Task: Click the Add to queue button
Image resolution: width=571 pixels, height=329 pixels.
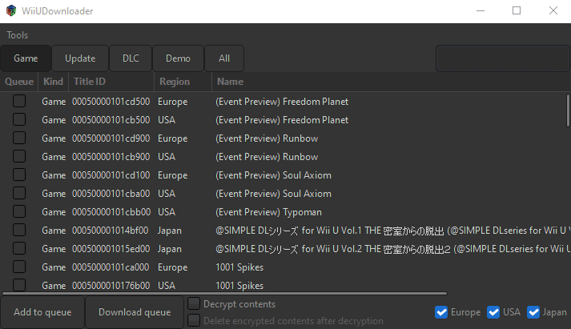Action: pos(42,312)
